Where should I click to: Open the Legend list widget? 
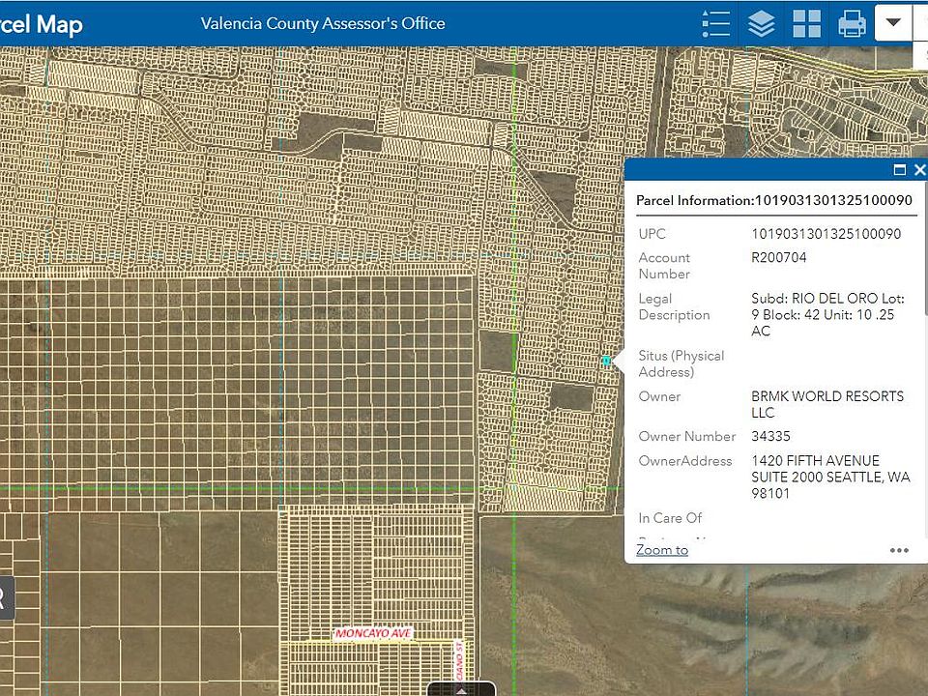tap(715, 24)
